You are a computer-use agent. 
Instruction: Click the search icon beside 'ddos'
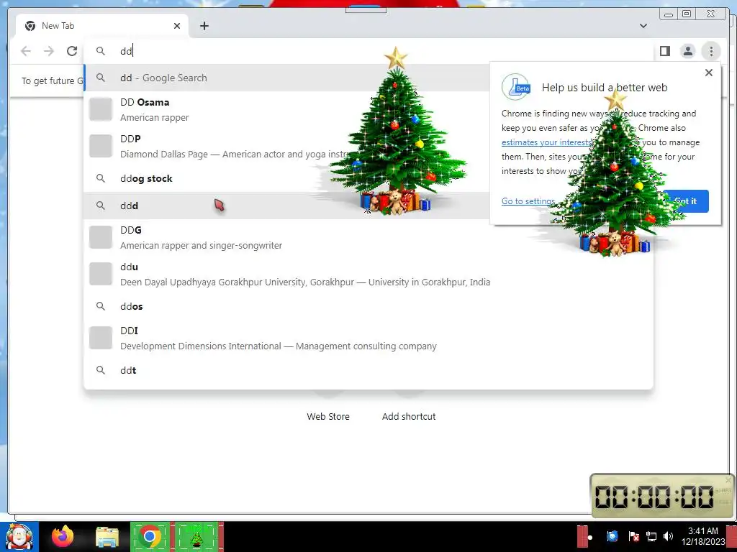(x=101, y=306)
